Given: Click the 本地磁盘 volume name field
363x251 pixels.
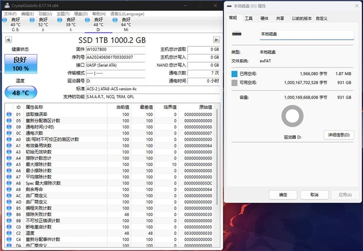Looking at the screenshot, I should (306, 35).
